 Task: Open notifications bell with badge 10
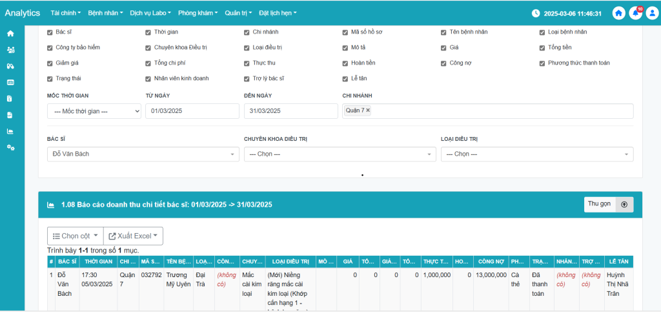click(x=635, y=13)
